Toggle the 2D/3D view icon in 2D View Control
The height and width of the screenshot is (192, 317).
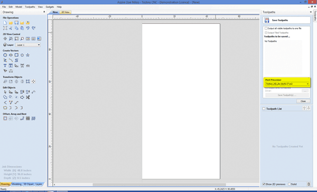39,39
